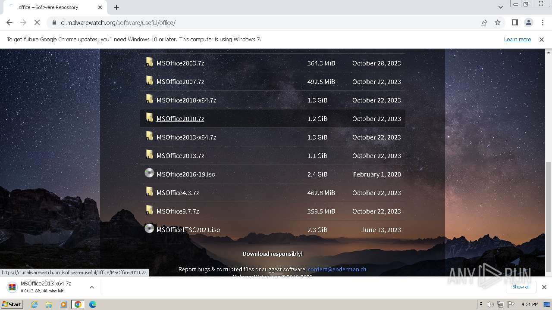The height and width of the screenshot is (310, 552).
Task: Download the MSOffice2013-x64.7z link in the list
Action: pos(186,137)
